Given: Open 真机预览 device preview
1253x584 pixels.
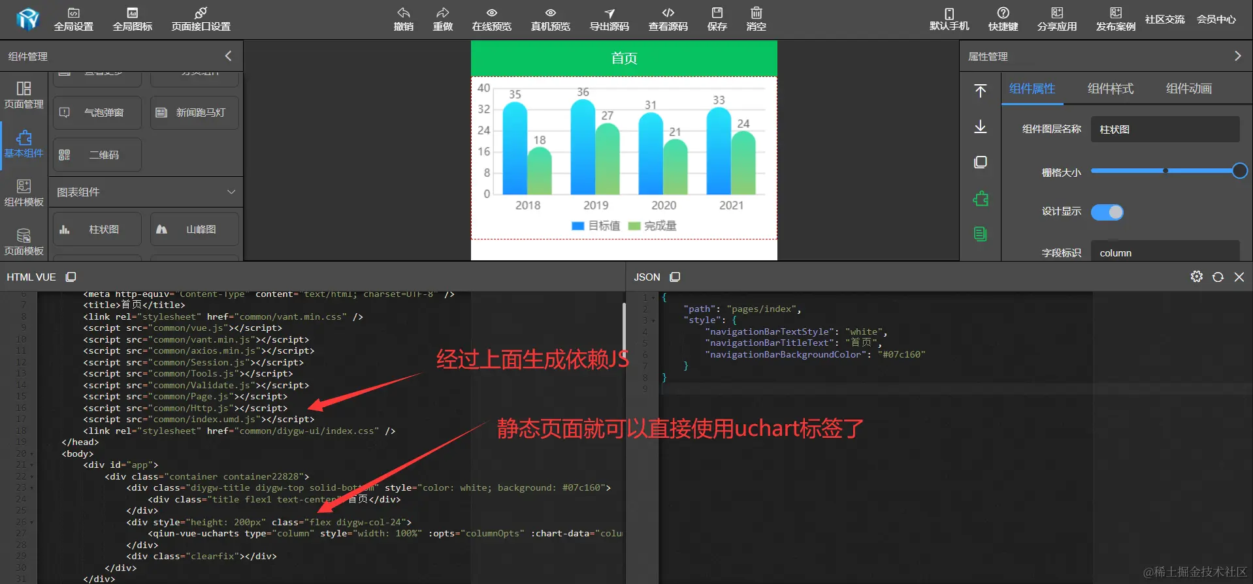Looking at the screenshot, I should pos(550,19).
